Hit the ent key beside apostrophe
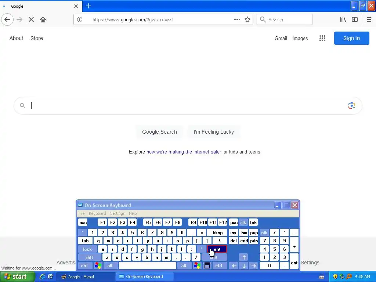Viewport: 376px width, 282px height. (x=217, y=249)
